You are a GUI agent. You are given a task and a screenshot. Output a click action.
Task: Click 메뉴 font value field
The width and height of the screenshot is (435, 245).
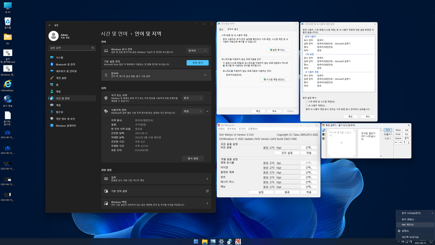281,187
